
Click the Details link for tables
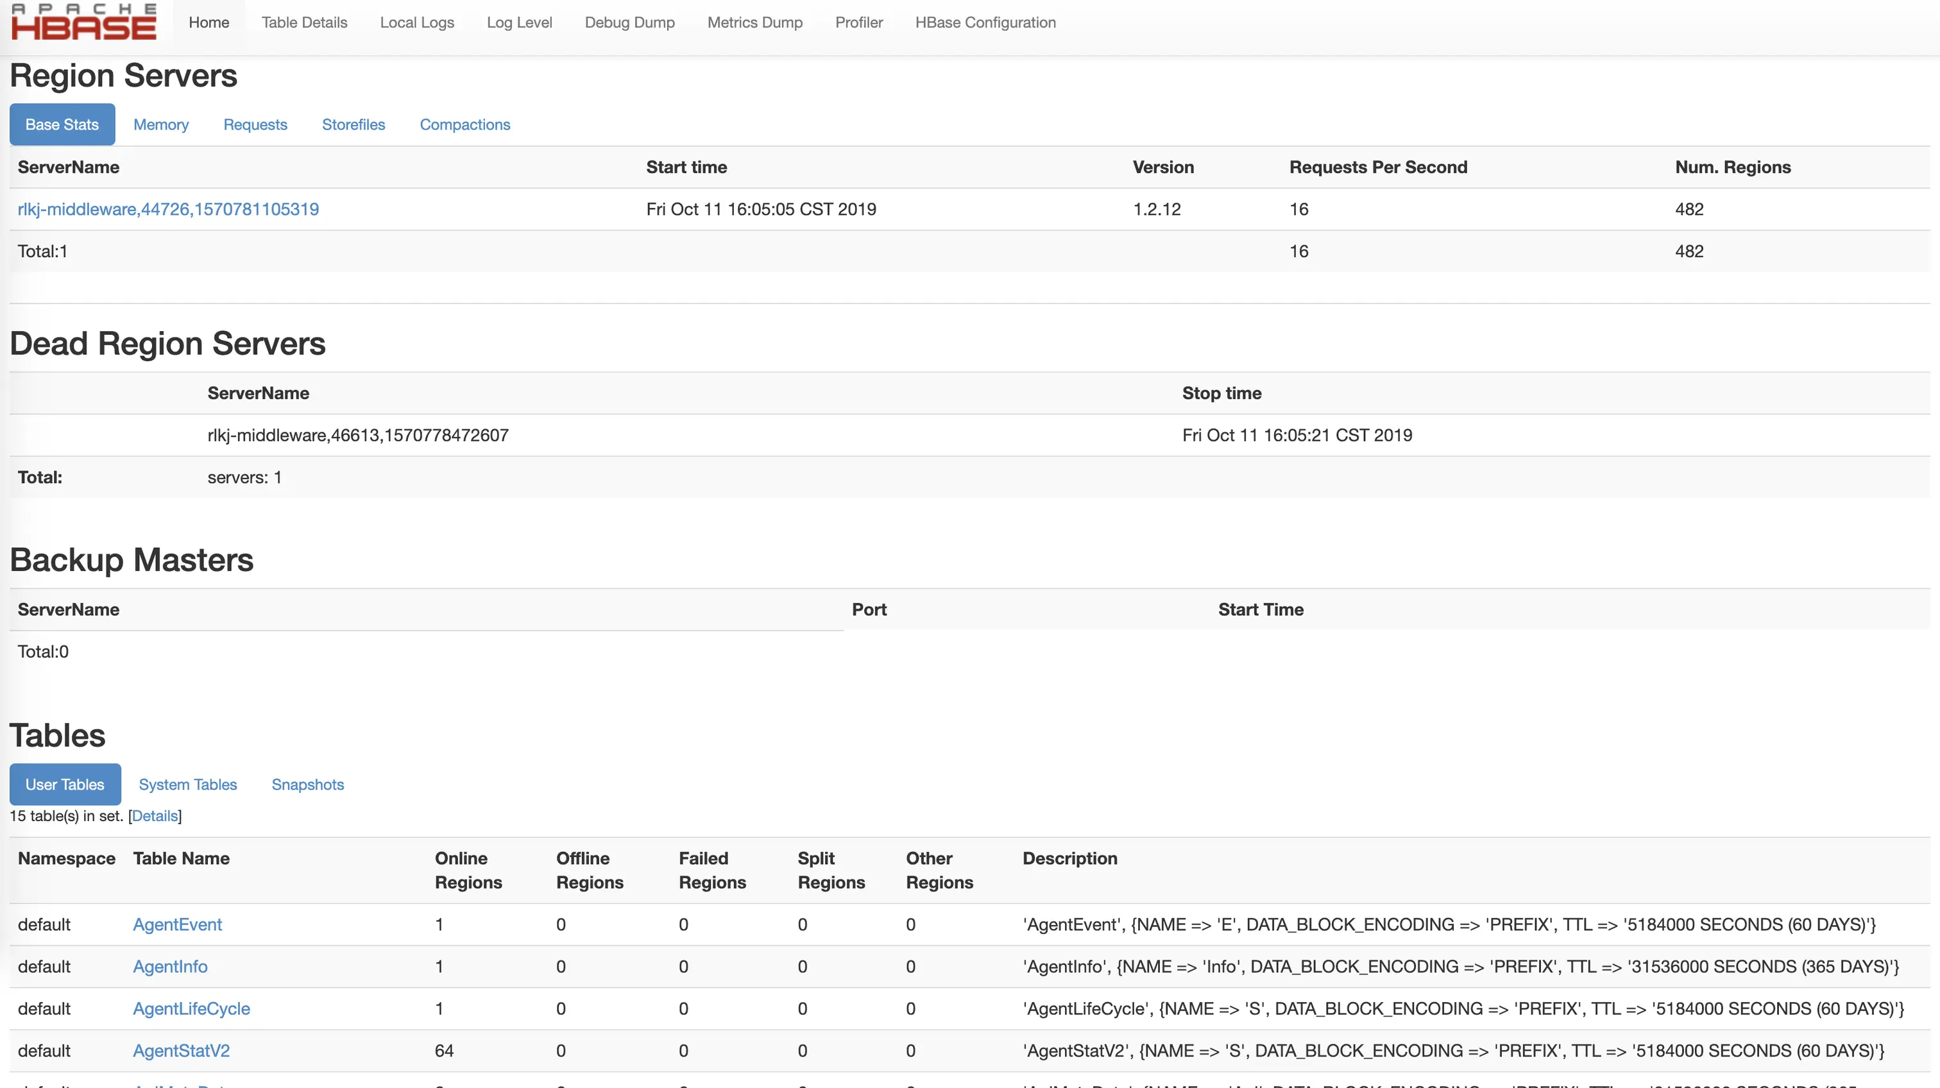pyautogui.click(x=155, y=816)
